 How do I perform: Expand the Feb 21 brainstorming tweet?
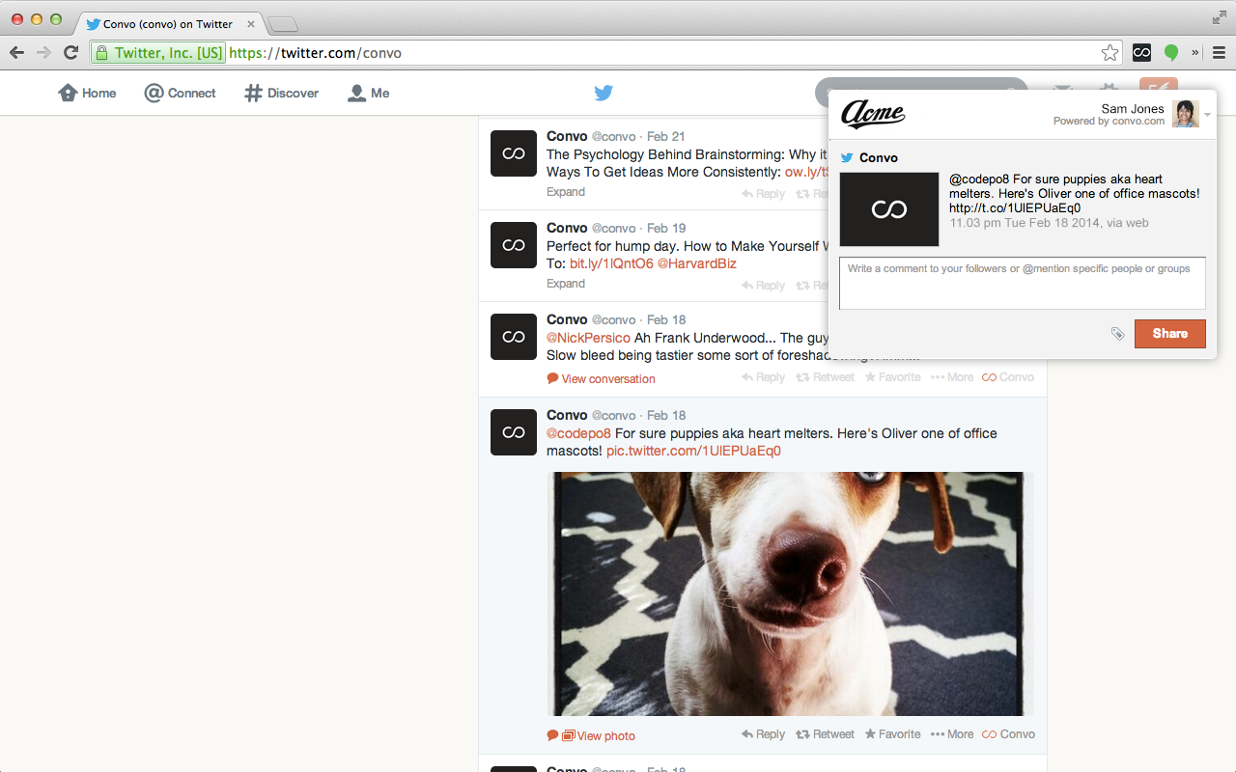566,192
